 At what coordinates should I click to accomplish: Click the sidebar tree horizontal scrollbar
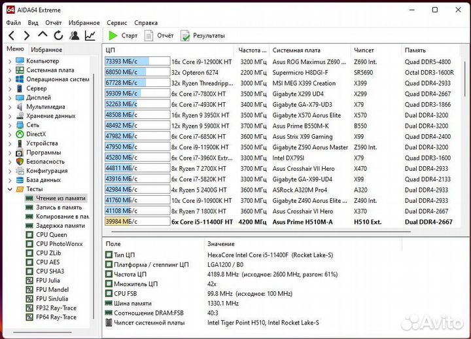click(42, 332)
